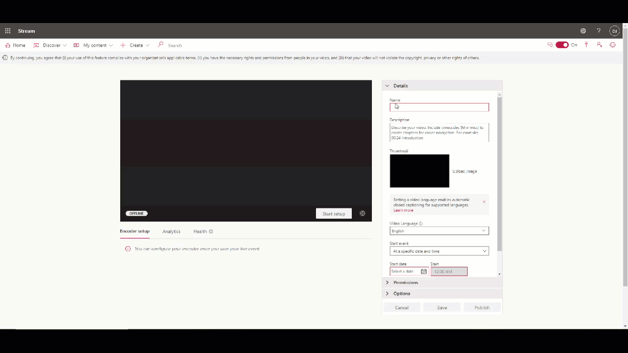Collapse the Details section
Image resolution: width=628 pixels, height=353 pixels.
442,86
